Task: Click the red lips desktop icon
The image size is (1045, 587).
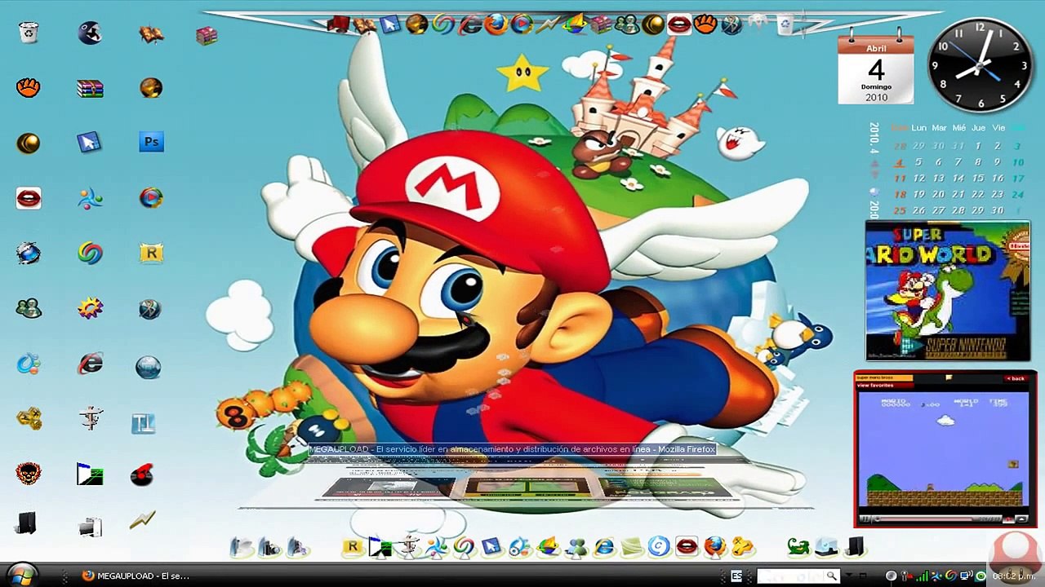Action: (29, 198)
